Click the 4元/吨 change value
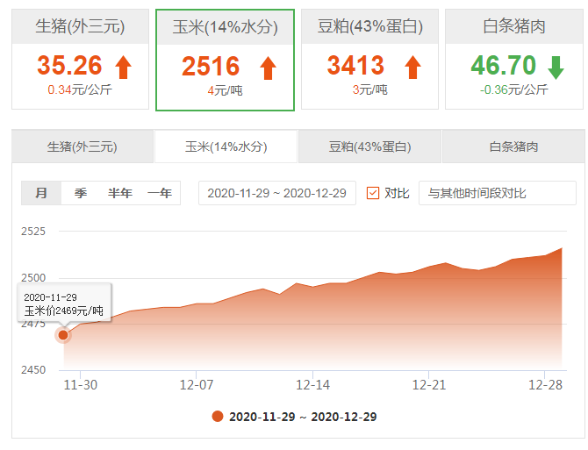 [x=225, y=90]
